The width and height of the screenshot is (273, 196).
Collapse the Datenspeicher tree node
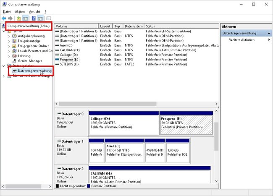(4, 66)
